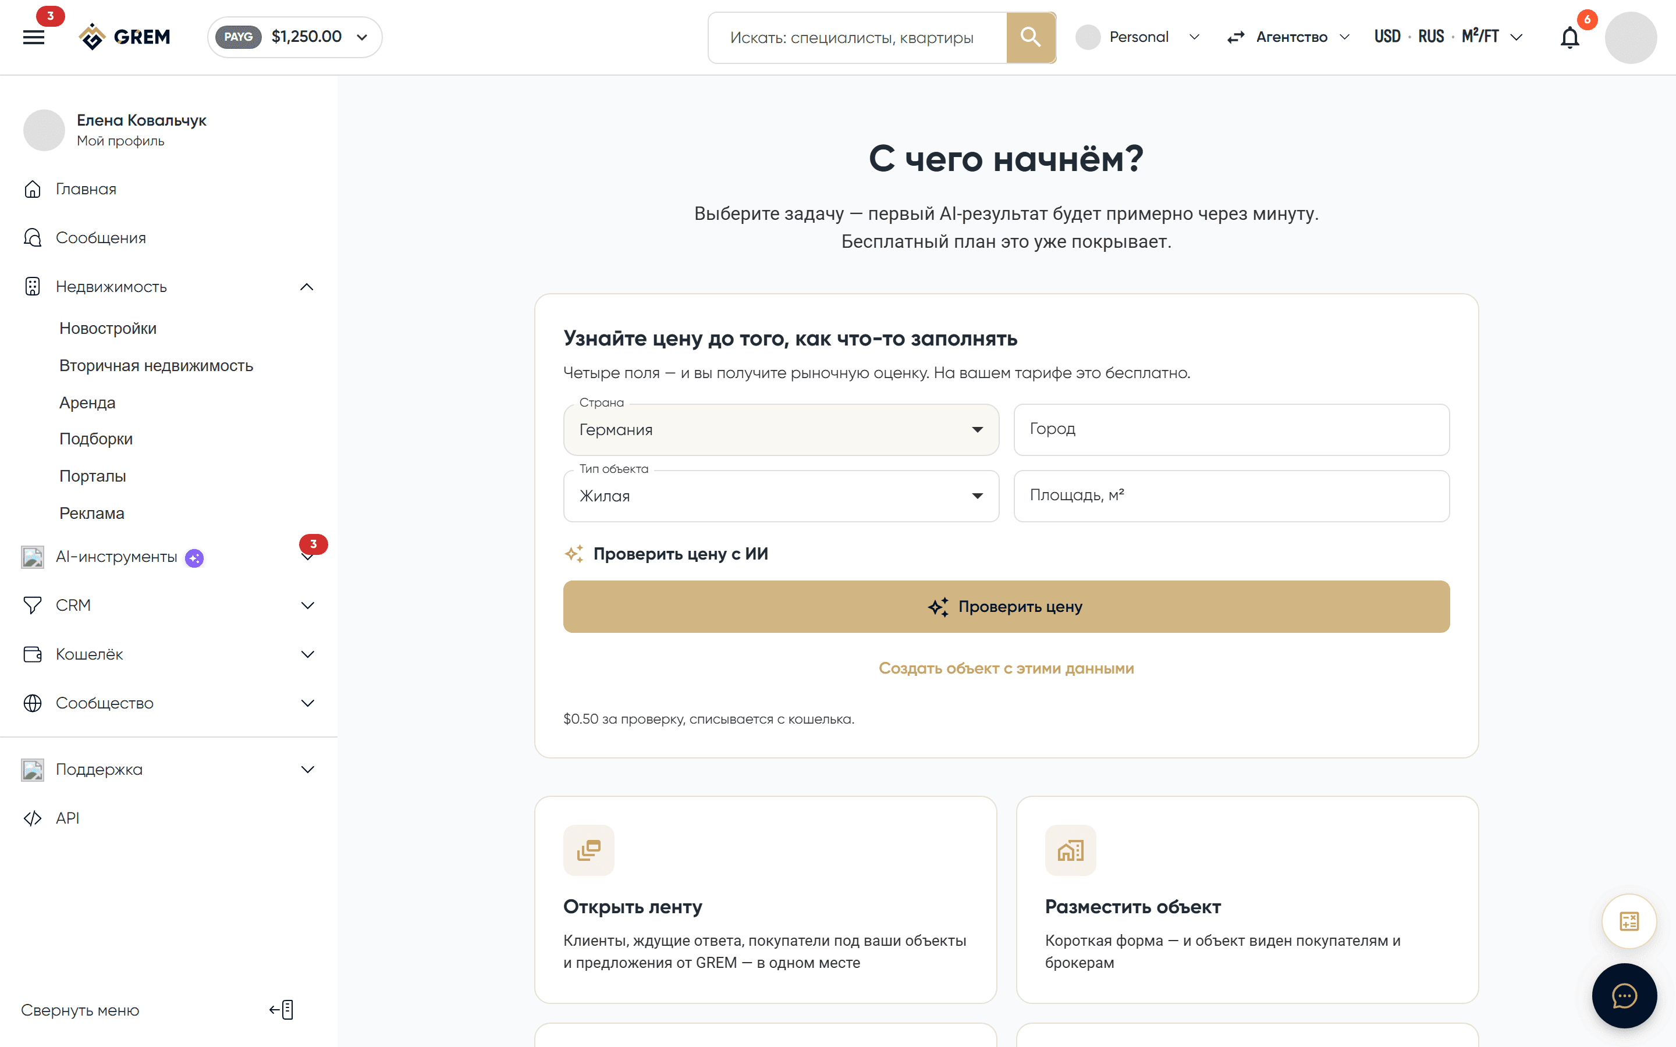The height and width of the screenshot is (1047, 1676).
Task: Click the CRM funnel icon
Action: pos(33,605)
